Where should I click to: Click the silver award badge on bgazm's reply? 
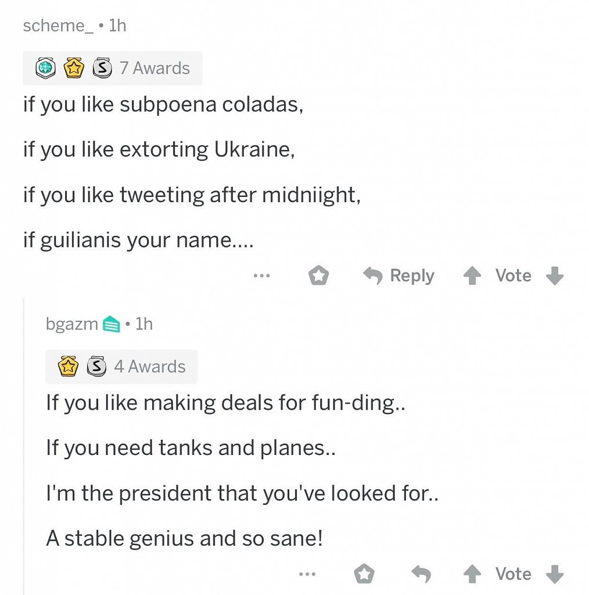[96, 367]
